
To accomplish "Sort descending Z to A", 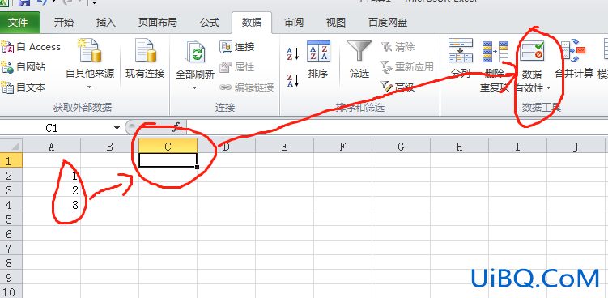I will point(293,80).
